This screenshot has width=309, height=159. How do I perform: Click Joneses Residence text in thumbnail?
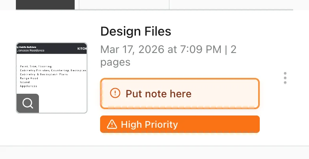pos(31,51)
